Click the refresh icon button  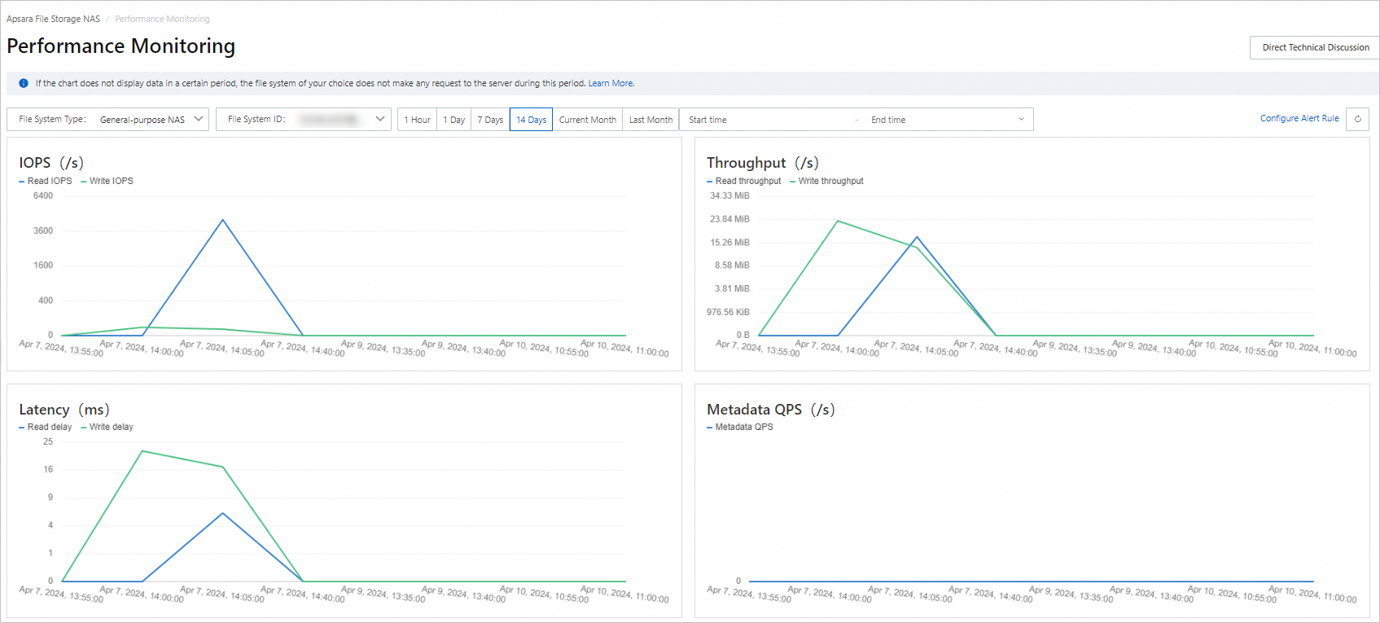point(1357,119)
